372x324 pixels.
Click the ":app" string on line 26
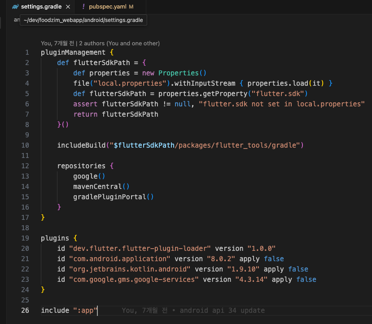(85, 311)
